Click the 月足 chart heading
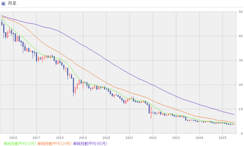Viewport: 244px width, 146px height. click(x=12, y=3)
